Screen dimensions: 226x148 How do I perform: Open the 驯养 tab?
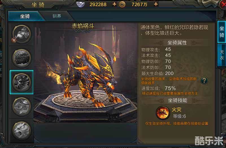57,16
